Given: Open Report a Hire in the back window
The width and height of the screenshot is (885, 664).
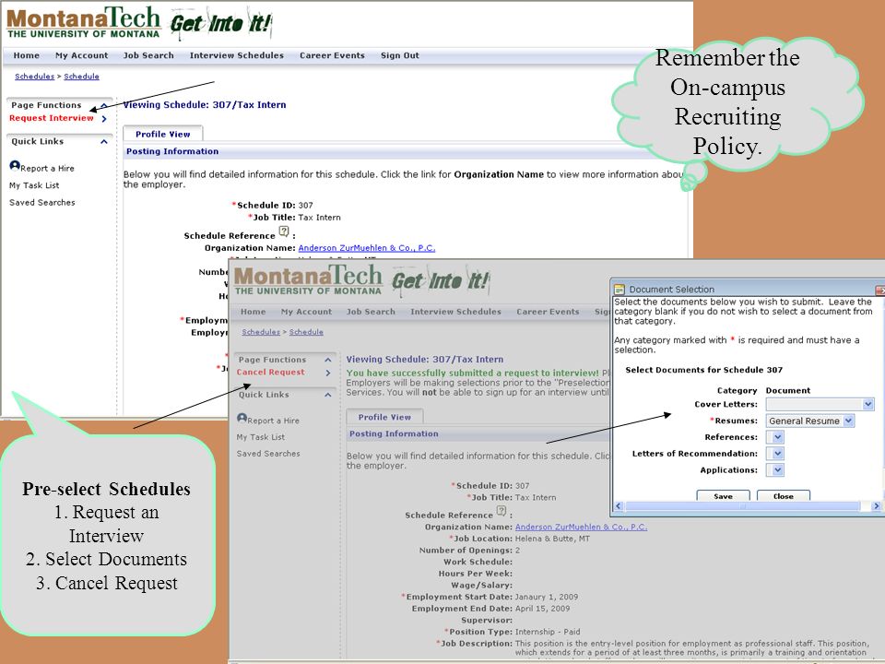Looking at the screenshot, I should 47,168.
